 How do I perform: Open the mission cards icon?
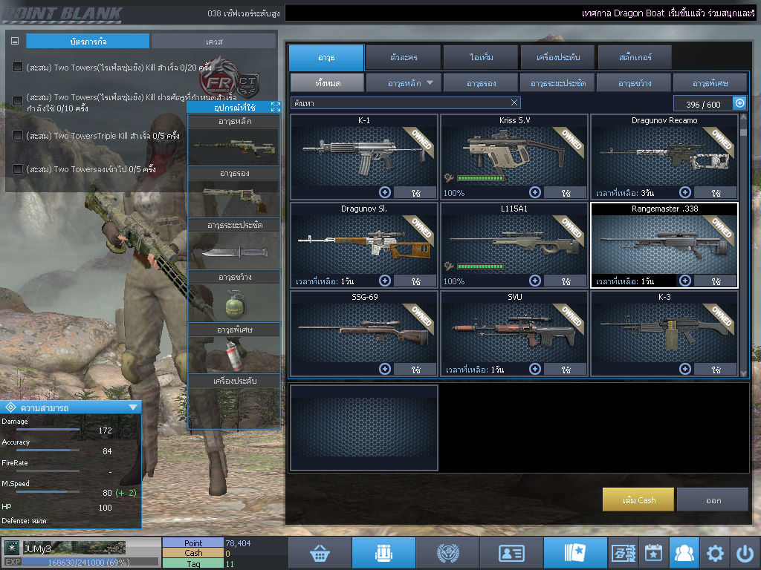tap(574, 553)
